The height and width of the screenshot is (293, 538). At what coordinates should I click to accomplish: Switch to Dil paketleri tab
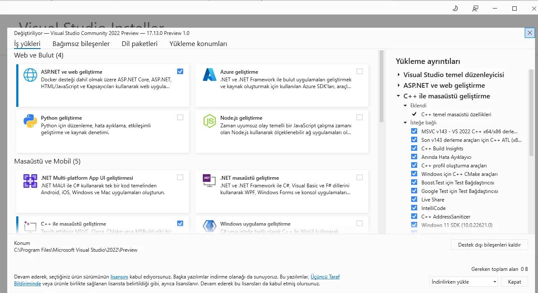[x=140, y=43]
